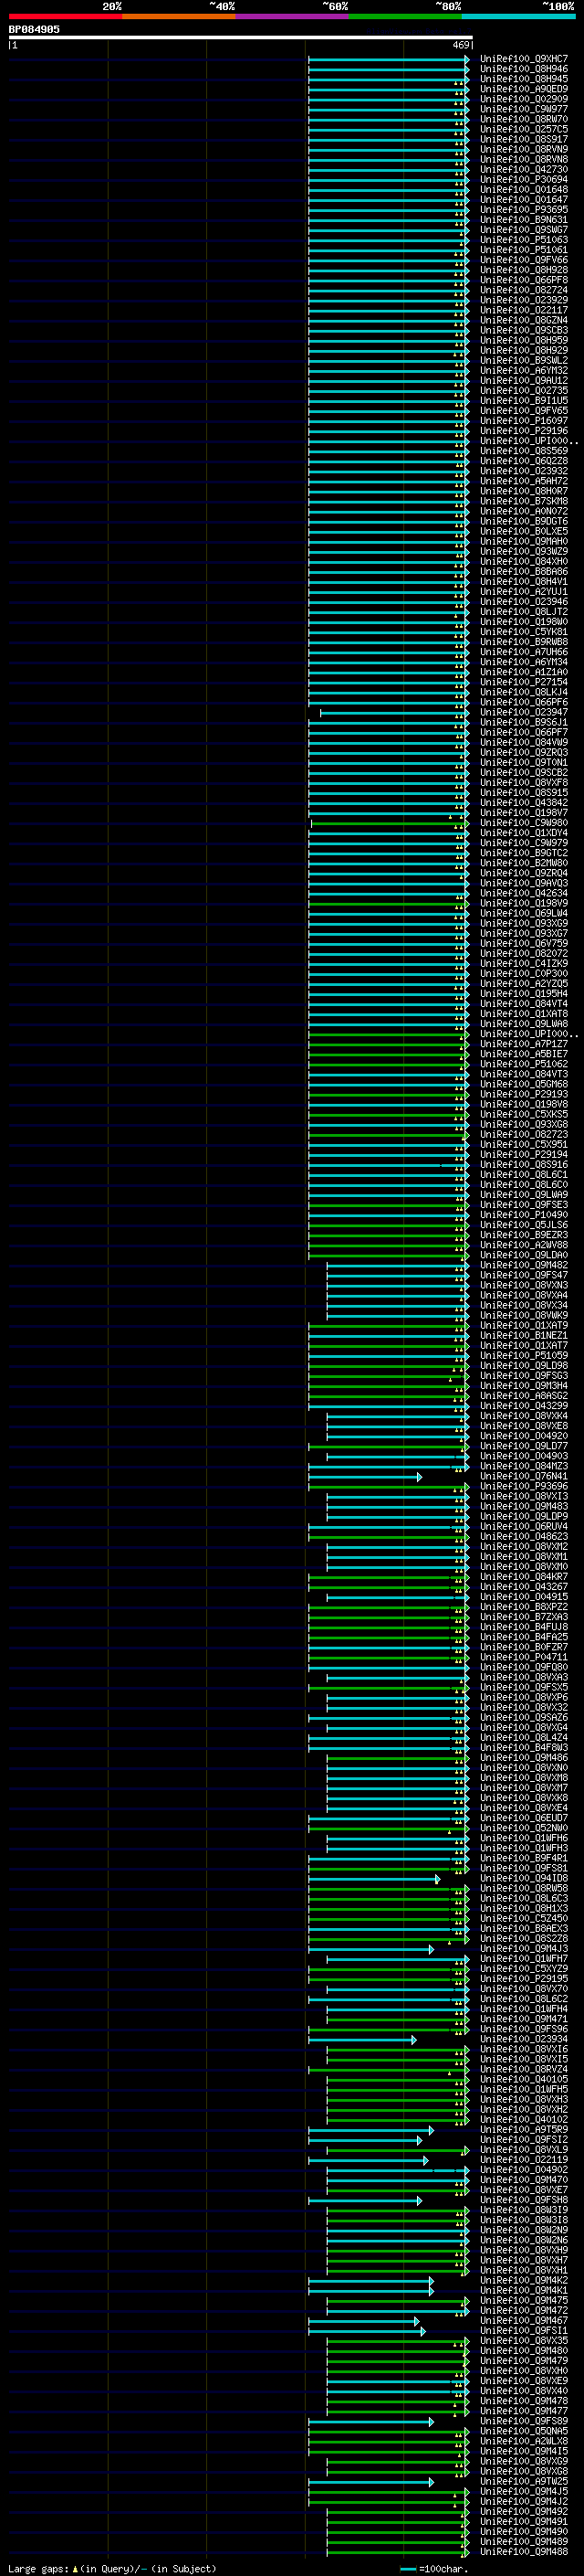Select the UniRef100_P29196 label
The image size is (584, 2576).
pyautogui.click(x=524, y=430)
